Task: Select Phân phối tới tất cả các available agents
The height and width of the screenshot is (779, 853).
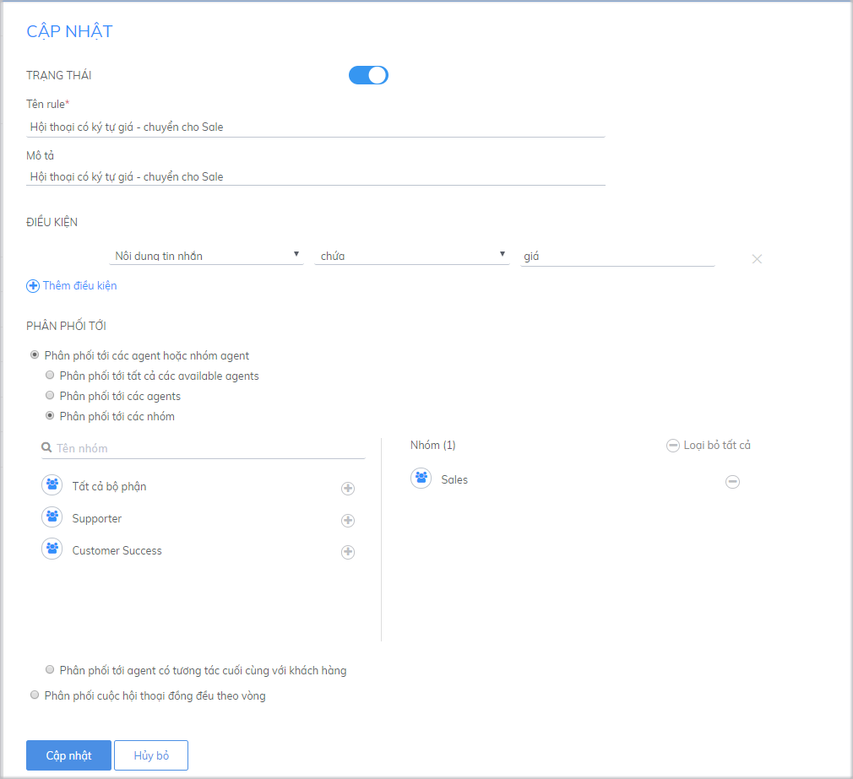Action: point(51,376)
